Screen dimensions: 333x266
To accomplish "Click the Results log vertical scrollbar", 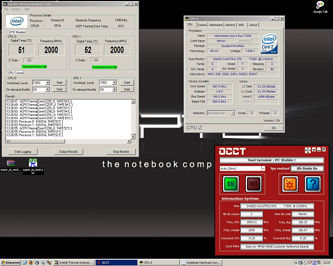I will pos(133,119).
